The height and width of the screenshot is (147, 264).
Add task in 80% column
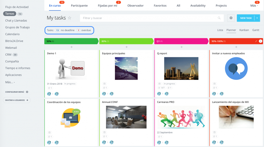pos(126,47)
